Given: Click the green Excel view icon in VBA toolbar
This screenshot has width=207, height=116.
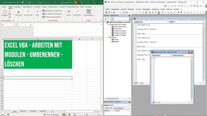Looking at the screenshot, I should tap(106, 12).
